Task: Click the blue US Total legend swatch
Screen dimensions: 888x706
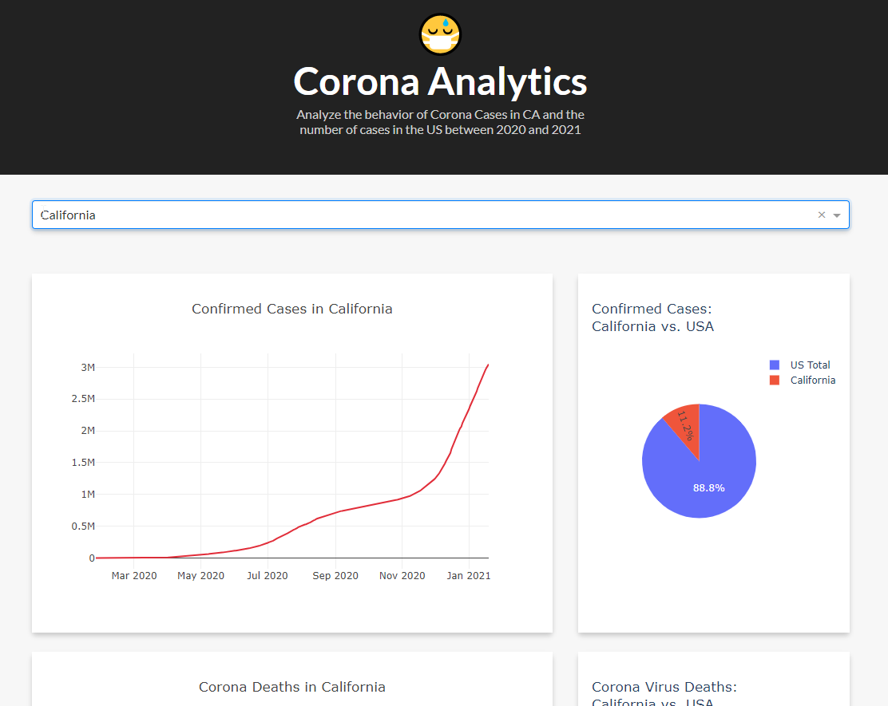Action: click(x=774, y=365)
